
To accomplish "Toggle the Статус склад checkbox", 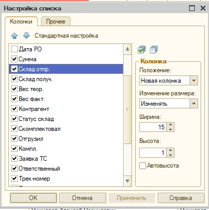I will tap(14, 119).
